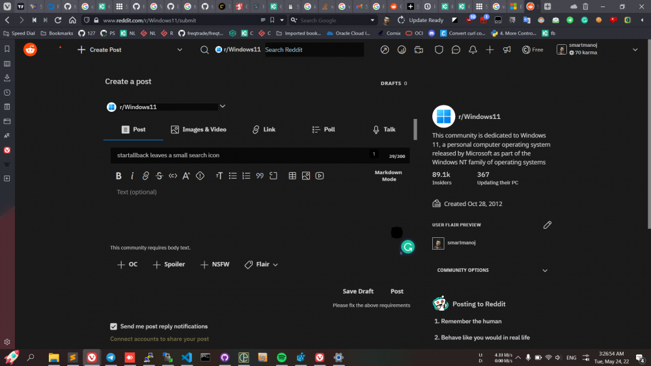Viewport: 651px width, 366px height.
Task: Switch to the Images & Video tab
Action: [199, 129]
